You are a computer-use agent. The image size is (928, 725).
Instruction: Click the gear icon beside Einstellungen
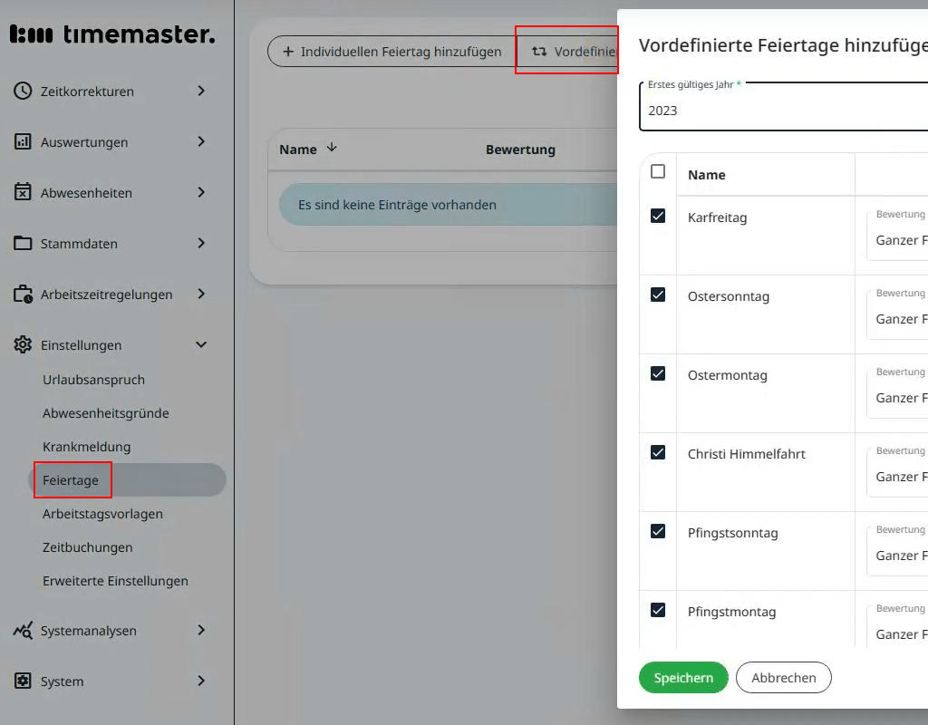(x=23, y=344)
